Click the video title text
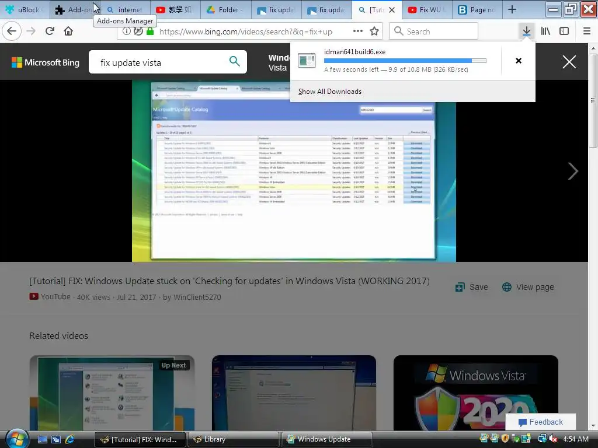The width and height of the screenshot is (598, 448). pos(230,281)
